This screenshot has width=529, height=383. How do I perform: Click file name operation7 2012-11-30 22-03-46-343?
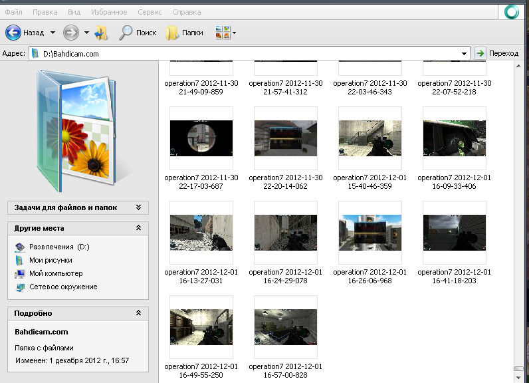click(x=370, y=87)
